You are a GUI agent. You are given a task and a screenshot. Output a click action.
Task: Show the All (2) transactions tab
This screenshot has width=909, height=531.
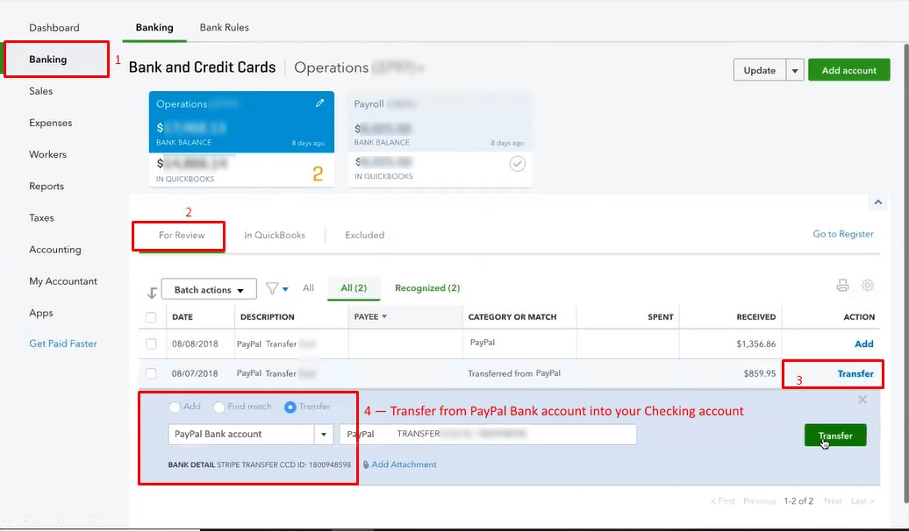tap(354, 287)
